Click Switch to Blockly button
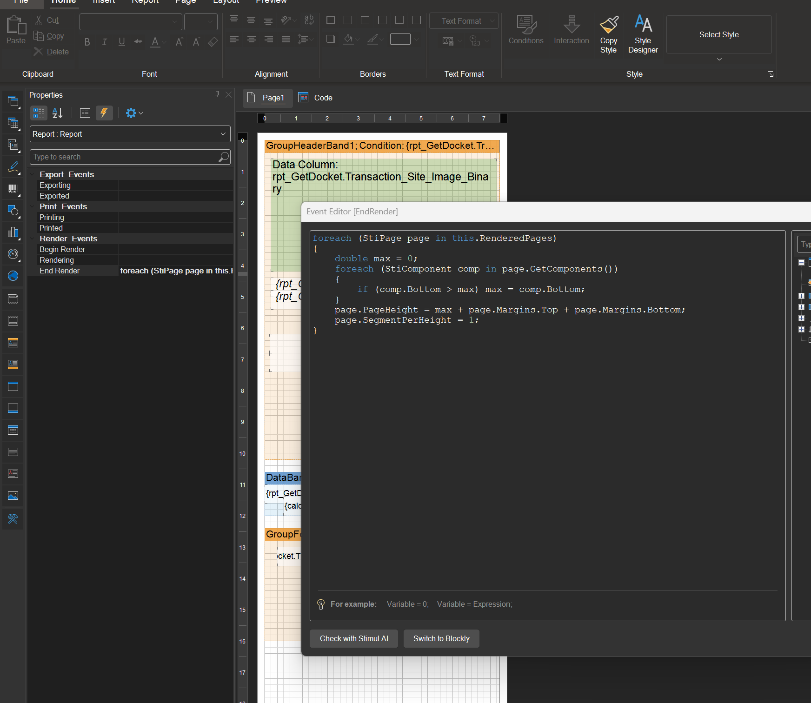 [441, 638]
